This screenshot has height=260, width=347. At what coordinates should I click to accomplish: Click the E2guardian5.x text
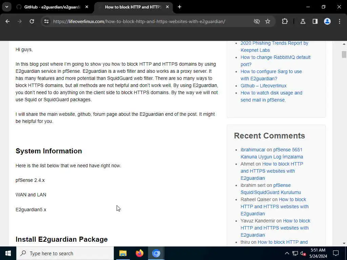coord(31,210)
